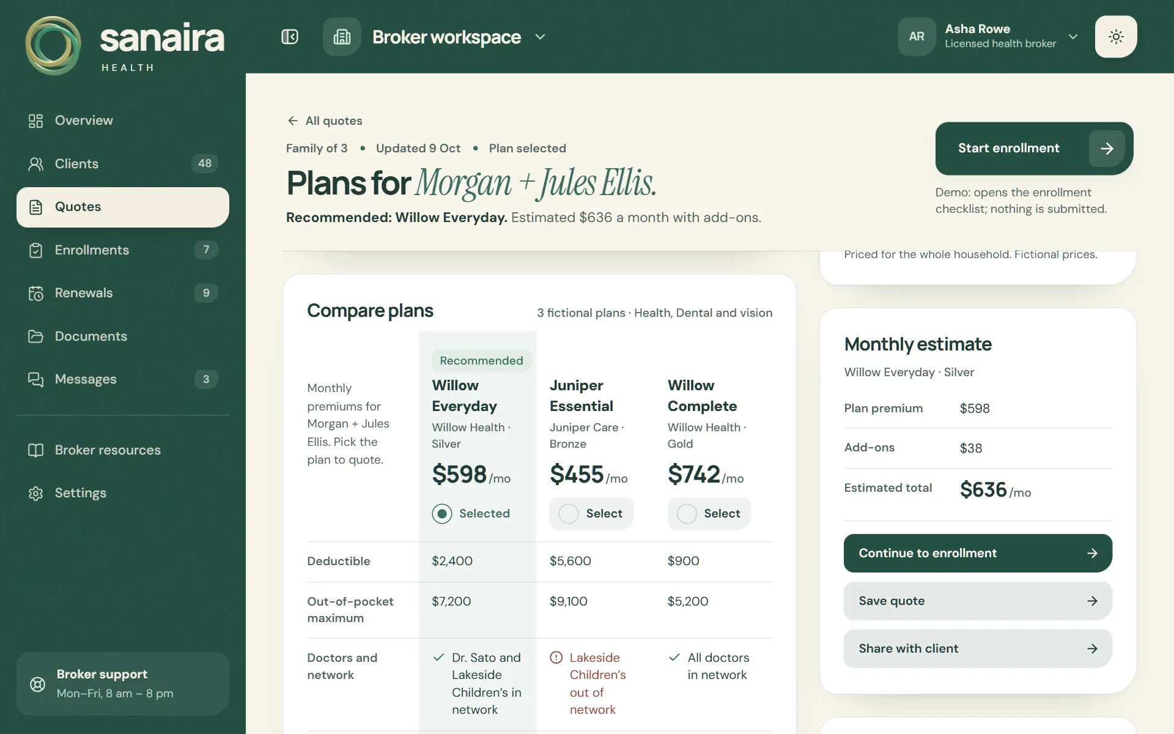Click the building icon beside Broker workspace

click(342, 37)
